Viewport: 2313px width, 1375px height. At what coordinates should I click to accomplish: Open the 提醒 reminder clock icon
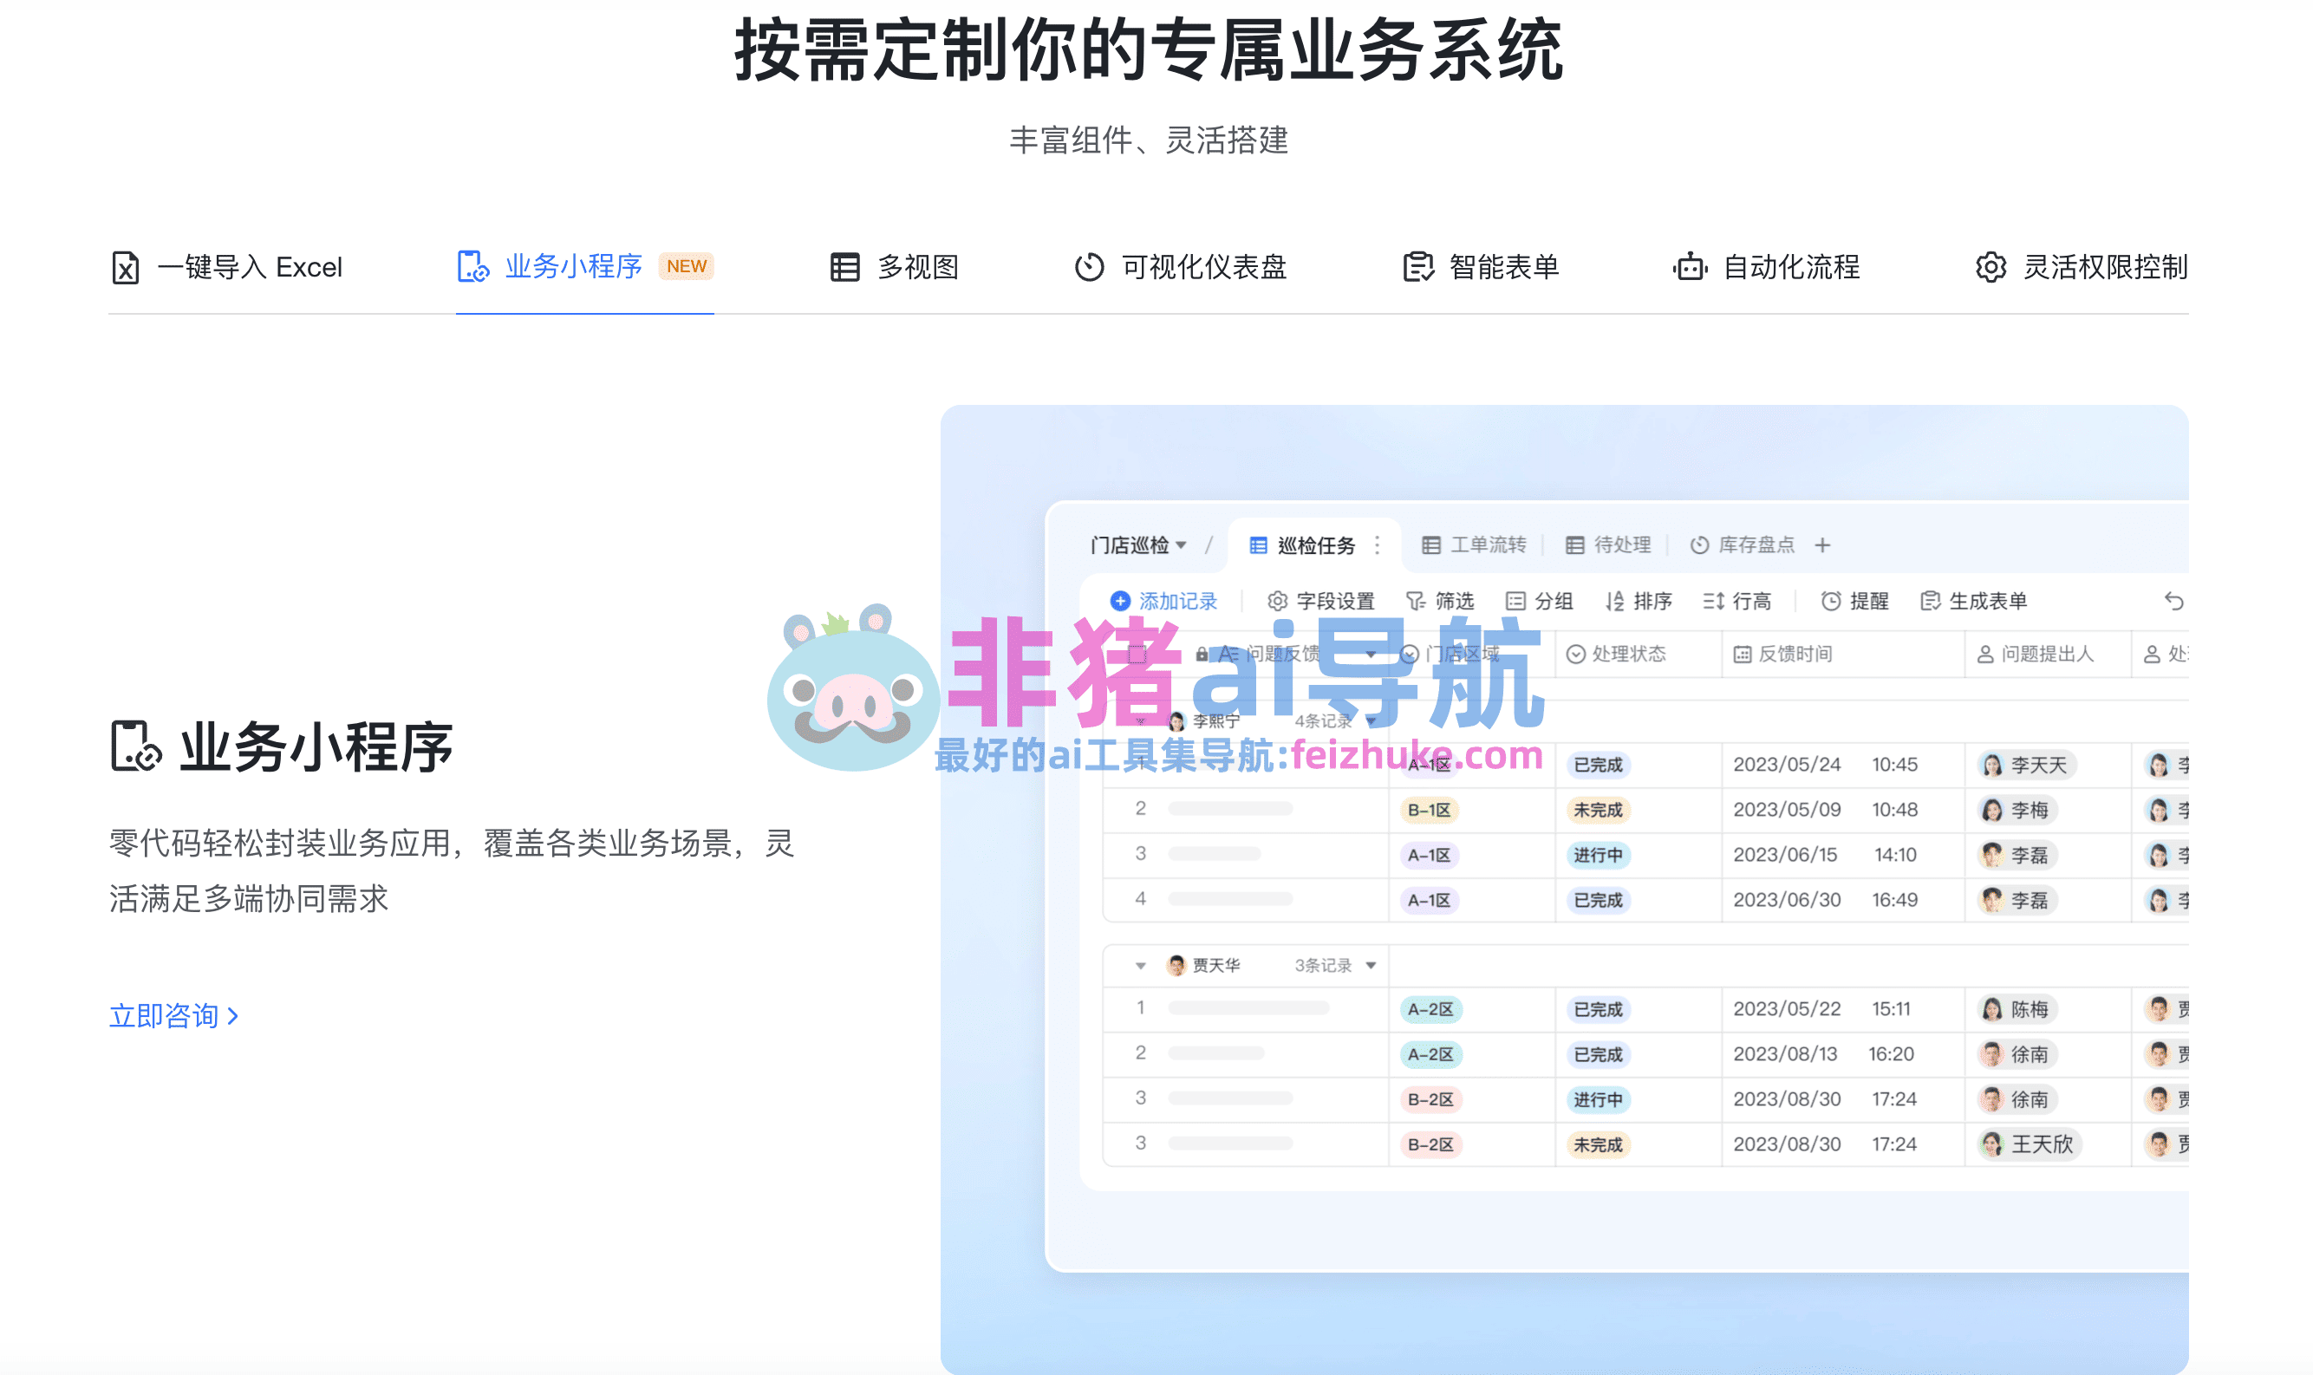(x=1831, y=601)
